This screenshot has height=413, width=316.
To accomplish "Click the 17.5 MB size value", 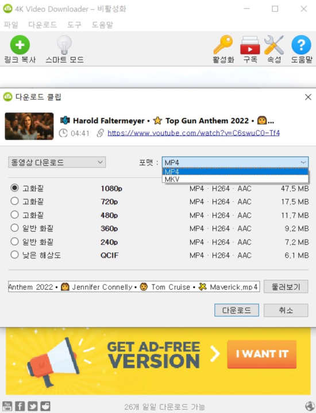I will 295,202.
